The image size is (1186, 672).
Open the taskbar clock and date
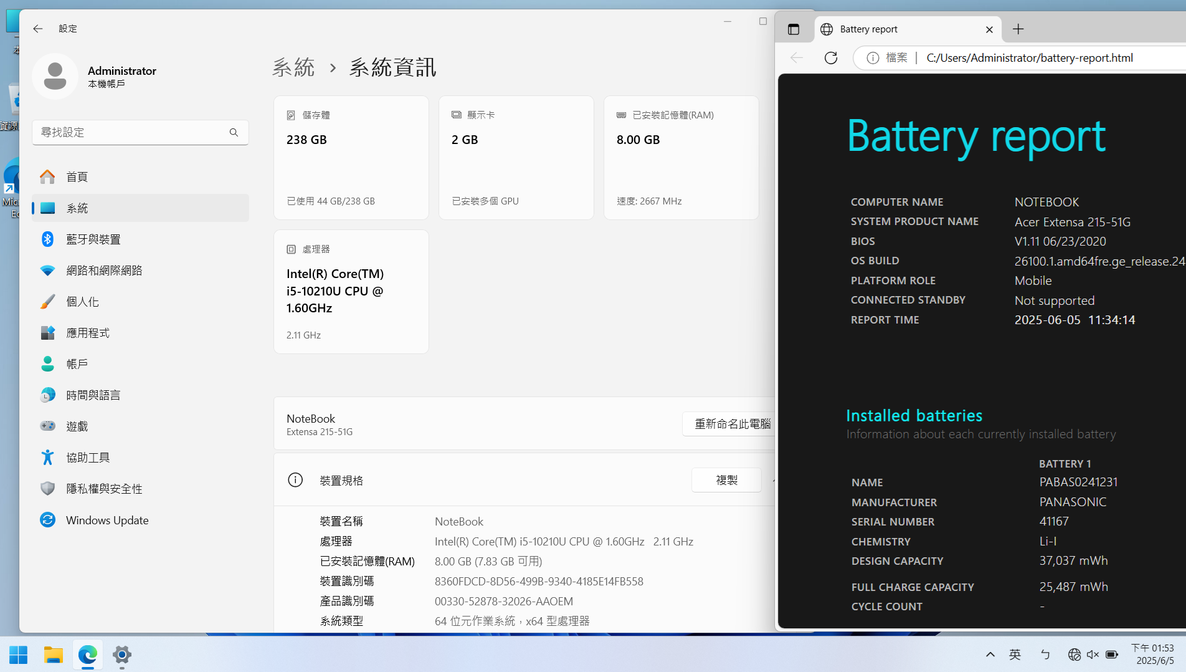point(1154,655)
